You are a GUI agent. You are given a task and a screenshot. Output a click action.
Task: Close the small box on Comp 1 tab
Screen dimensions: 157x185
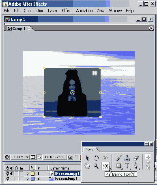point(29,28)
